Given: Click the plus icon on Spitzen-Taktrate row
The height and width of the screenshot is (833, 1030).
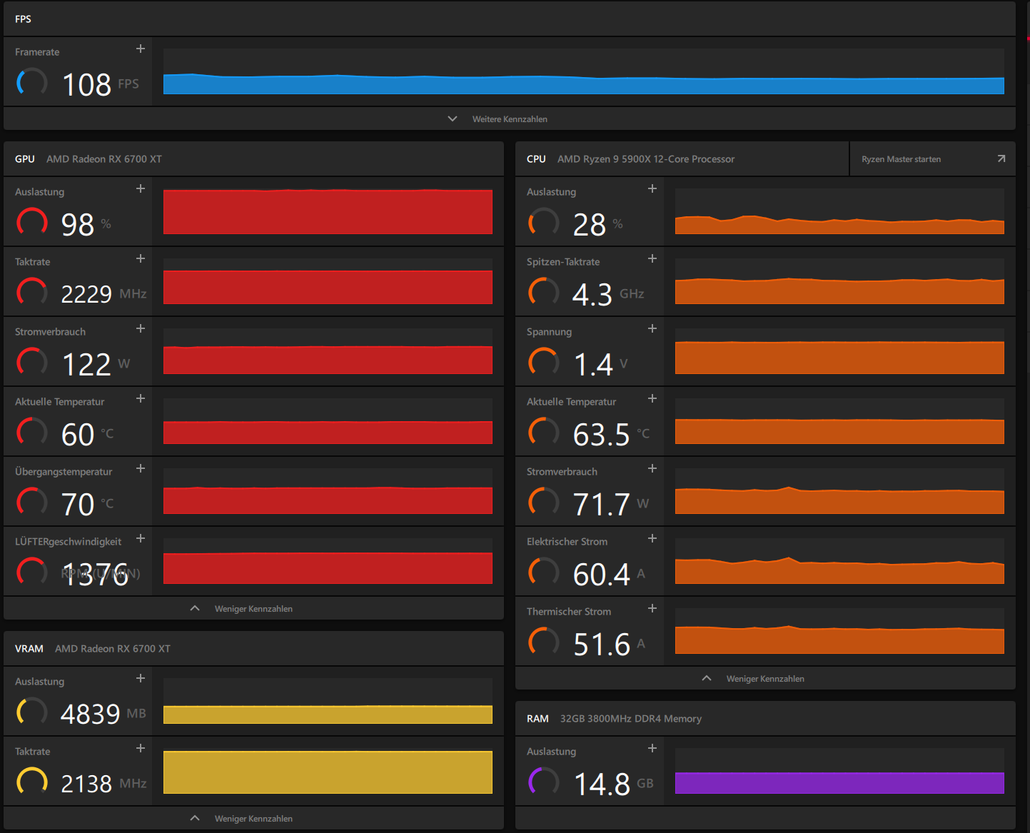Looking at the screenshot, I should [x=652, y=258].
